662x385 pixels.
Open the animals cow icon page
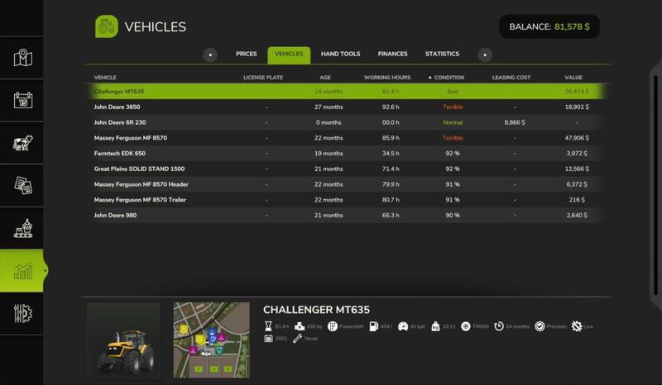click(23, 143)
